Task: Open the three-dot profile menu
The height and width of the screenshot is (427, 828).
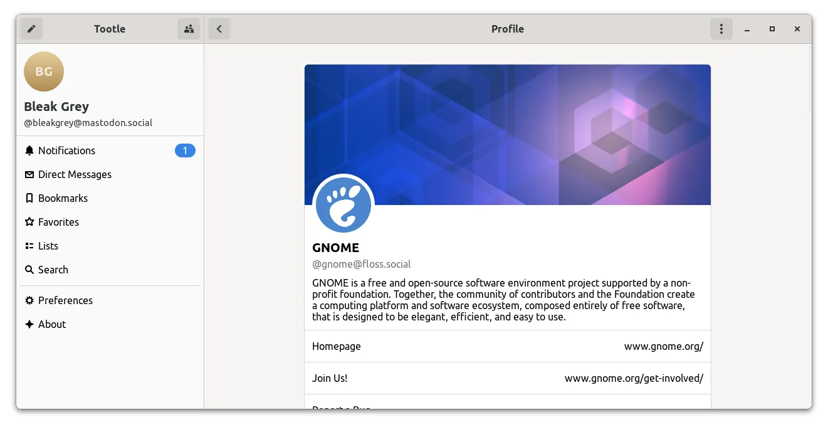Action: click(x=721, y=29)
